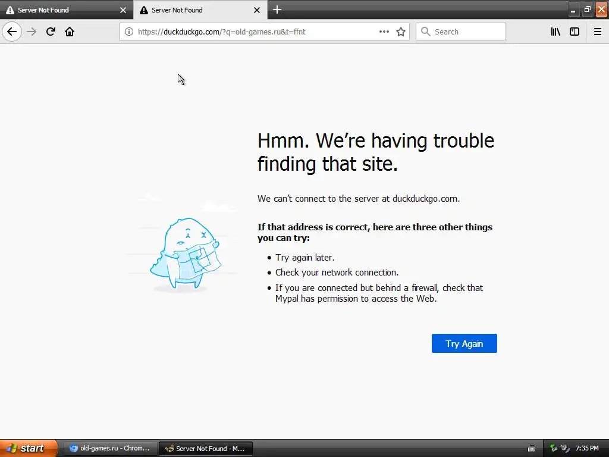Close the browser window
This screenshot has height=457, width=609.
[602, 10]
